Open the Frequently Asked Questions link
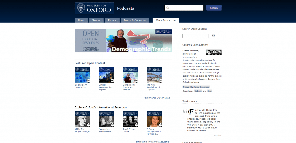 point(196,87)
